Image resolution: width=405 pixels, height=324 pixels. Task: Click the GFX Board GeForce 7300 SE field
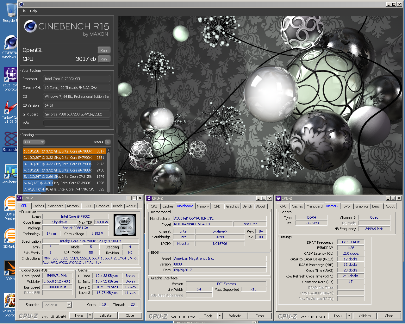point(77,114)
